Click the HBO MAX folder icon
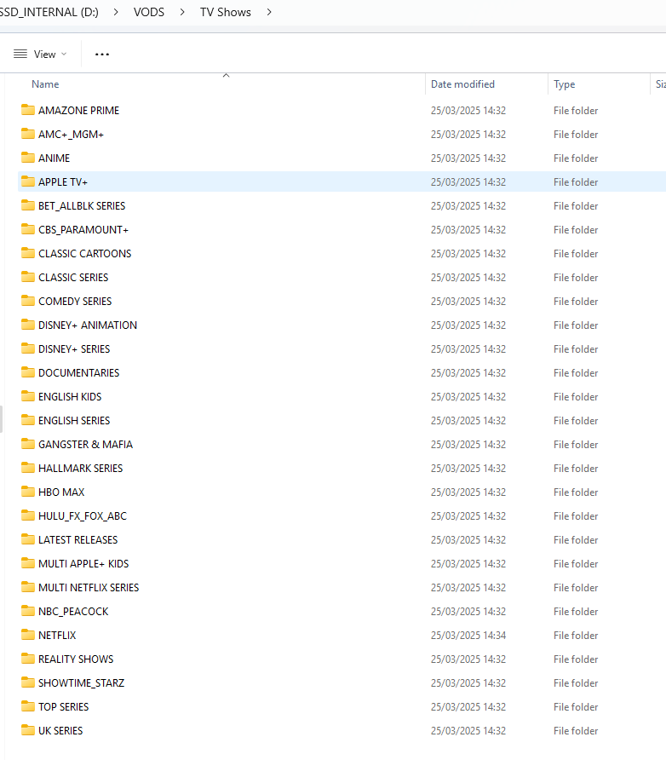This screenshot has width=666, height=760. pyautogui.click(x=28, y=492)
